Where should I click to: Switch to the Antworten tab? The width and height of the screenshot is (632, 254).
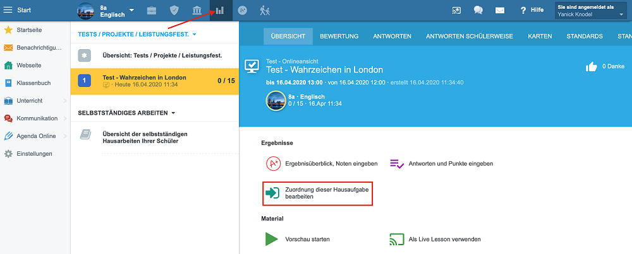(392, 36)
